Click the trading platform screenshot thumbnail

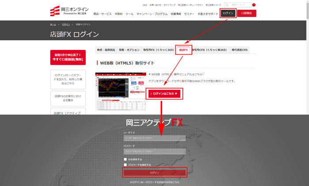pos(121,92)
